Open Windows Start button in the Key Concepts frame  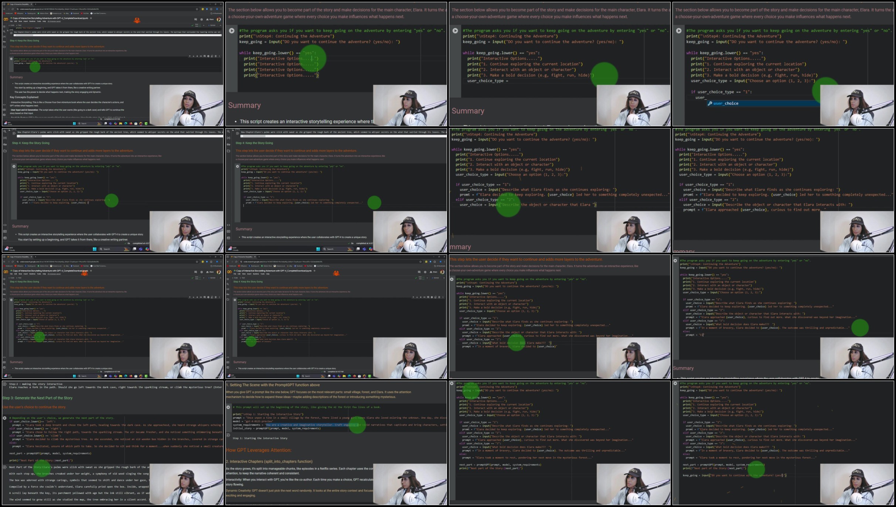tap(74, 123)
